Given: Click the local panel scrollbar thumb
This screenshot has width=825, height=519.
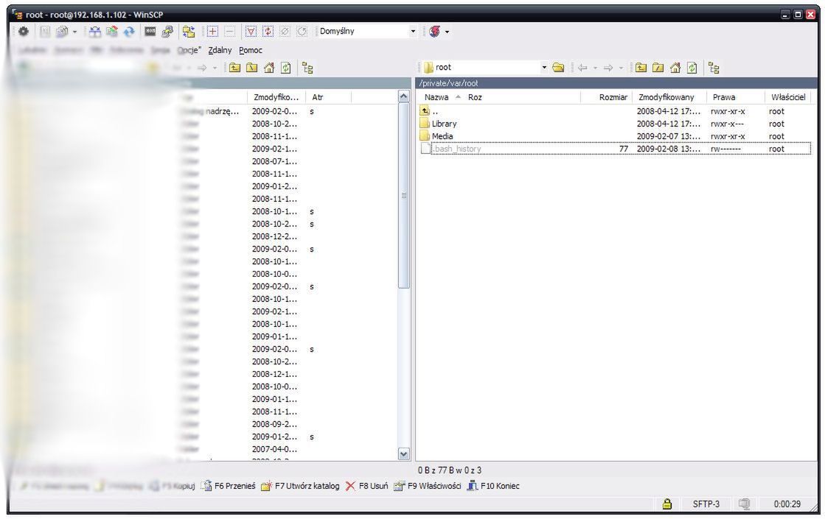Looking at the screenshot, I should click(403, 195).
